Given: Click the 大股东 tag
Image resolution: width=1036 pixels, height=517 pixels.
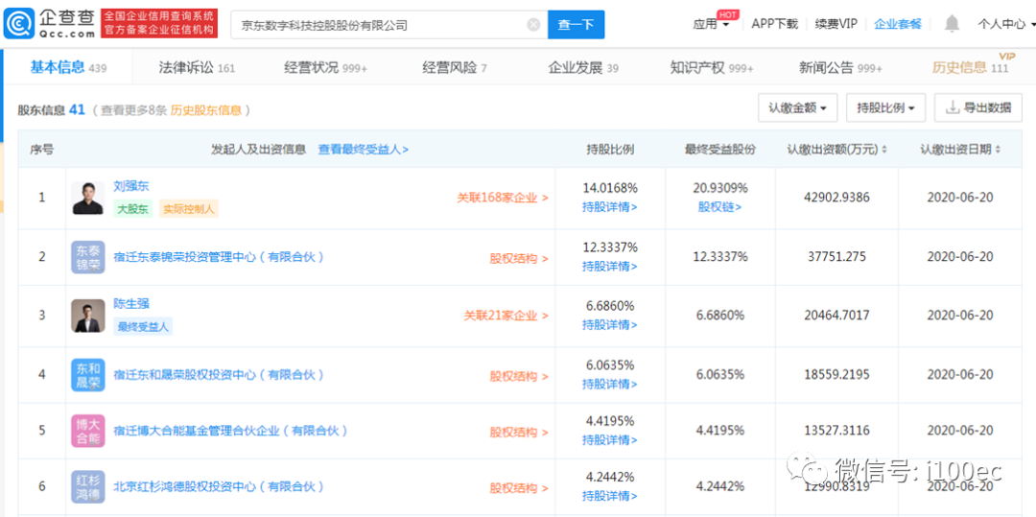Looking at the screenshot, I should coord(132,210).
